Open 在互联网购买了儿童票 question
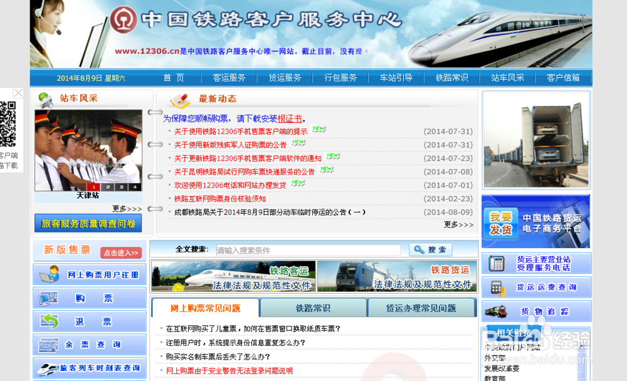627x381 pixels. tap(253, 328)
